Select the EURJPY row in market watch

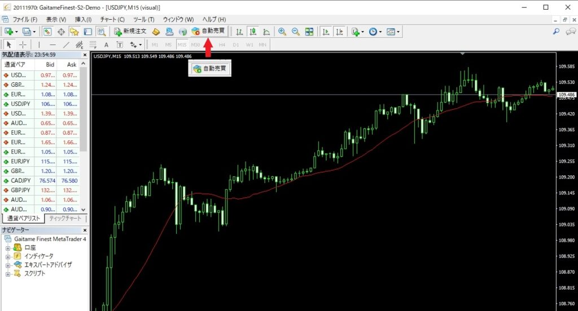(40, 162)
